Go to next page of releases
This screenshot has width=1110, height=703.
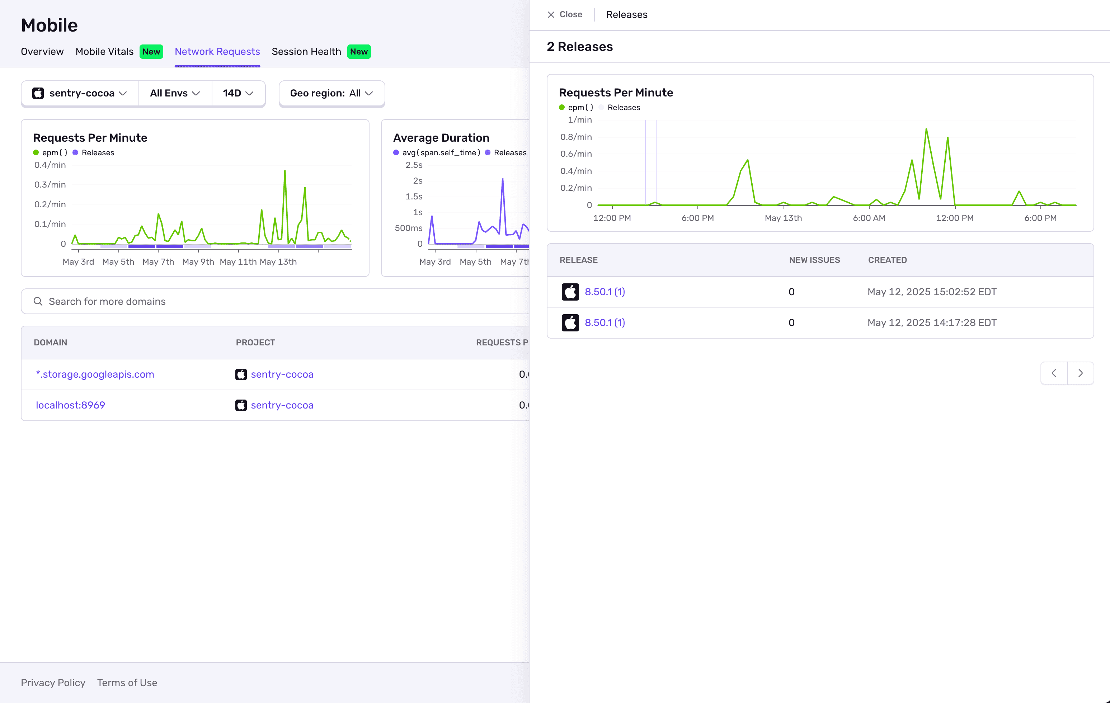1081,373
